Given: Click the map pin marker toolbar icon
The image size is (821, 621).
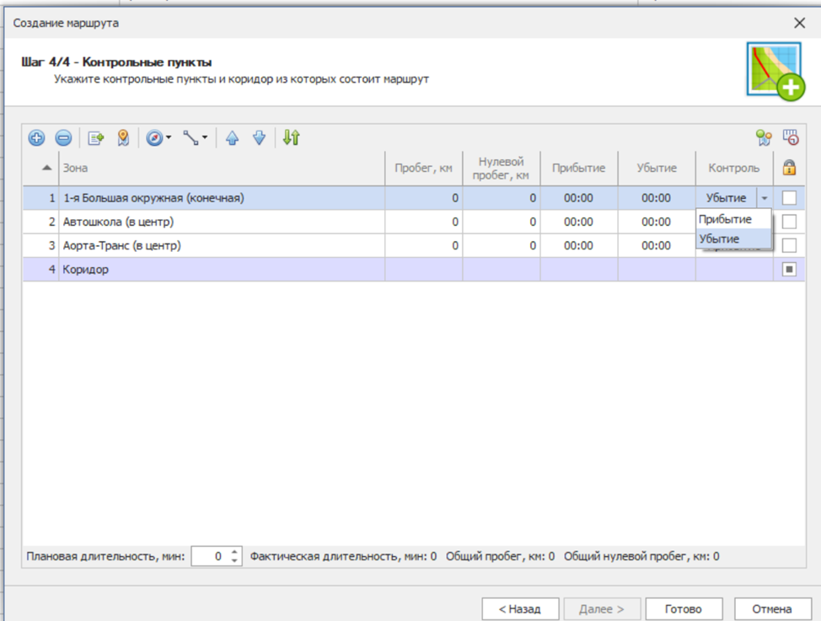Looking at the screenshot, I should pyautogui.click(x=123, y=138).
